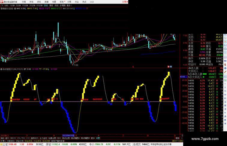This screenshot has width=227, height=146.
Task: Click the red money-bag icon in right toolbar
Action: point(225,64)
